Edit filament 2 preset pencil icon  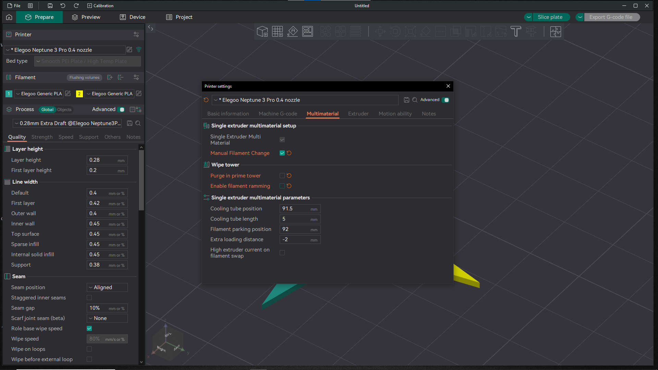pyautogui.click(x=139, y=94)
